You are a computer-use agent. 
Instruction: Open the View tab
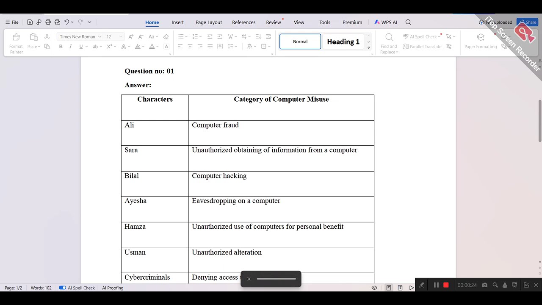coord(299,22)
